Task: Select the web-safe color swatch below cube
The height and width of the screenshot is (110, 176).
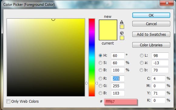Action: point(122,38)
